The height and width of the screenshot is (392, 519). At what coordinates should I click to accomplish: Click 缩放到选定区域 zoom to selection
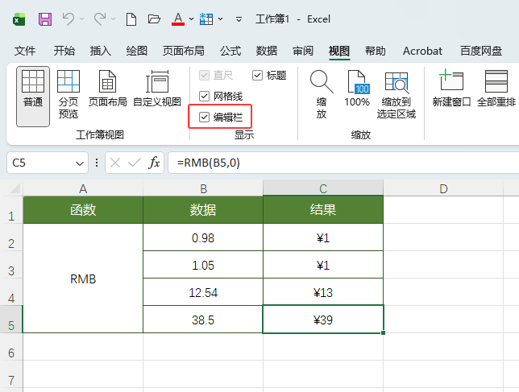[x=397, y=94]
